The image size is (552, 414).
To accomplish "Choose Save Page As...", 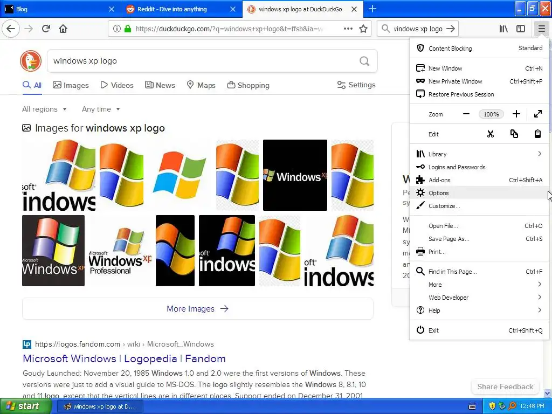I will [479, 239].
